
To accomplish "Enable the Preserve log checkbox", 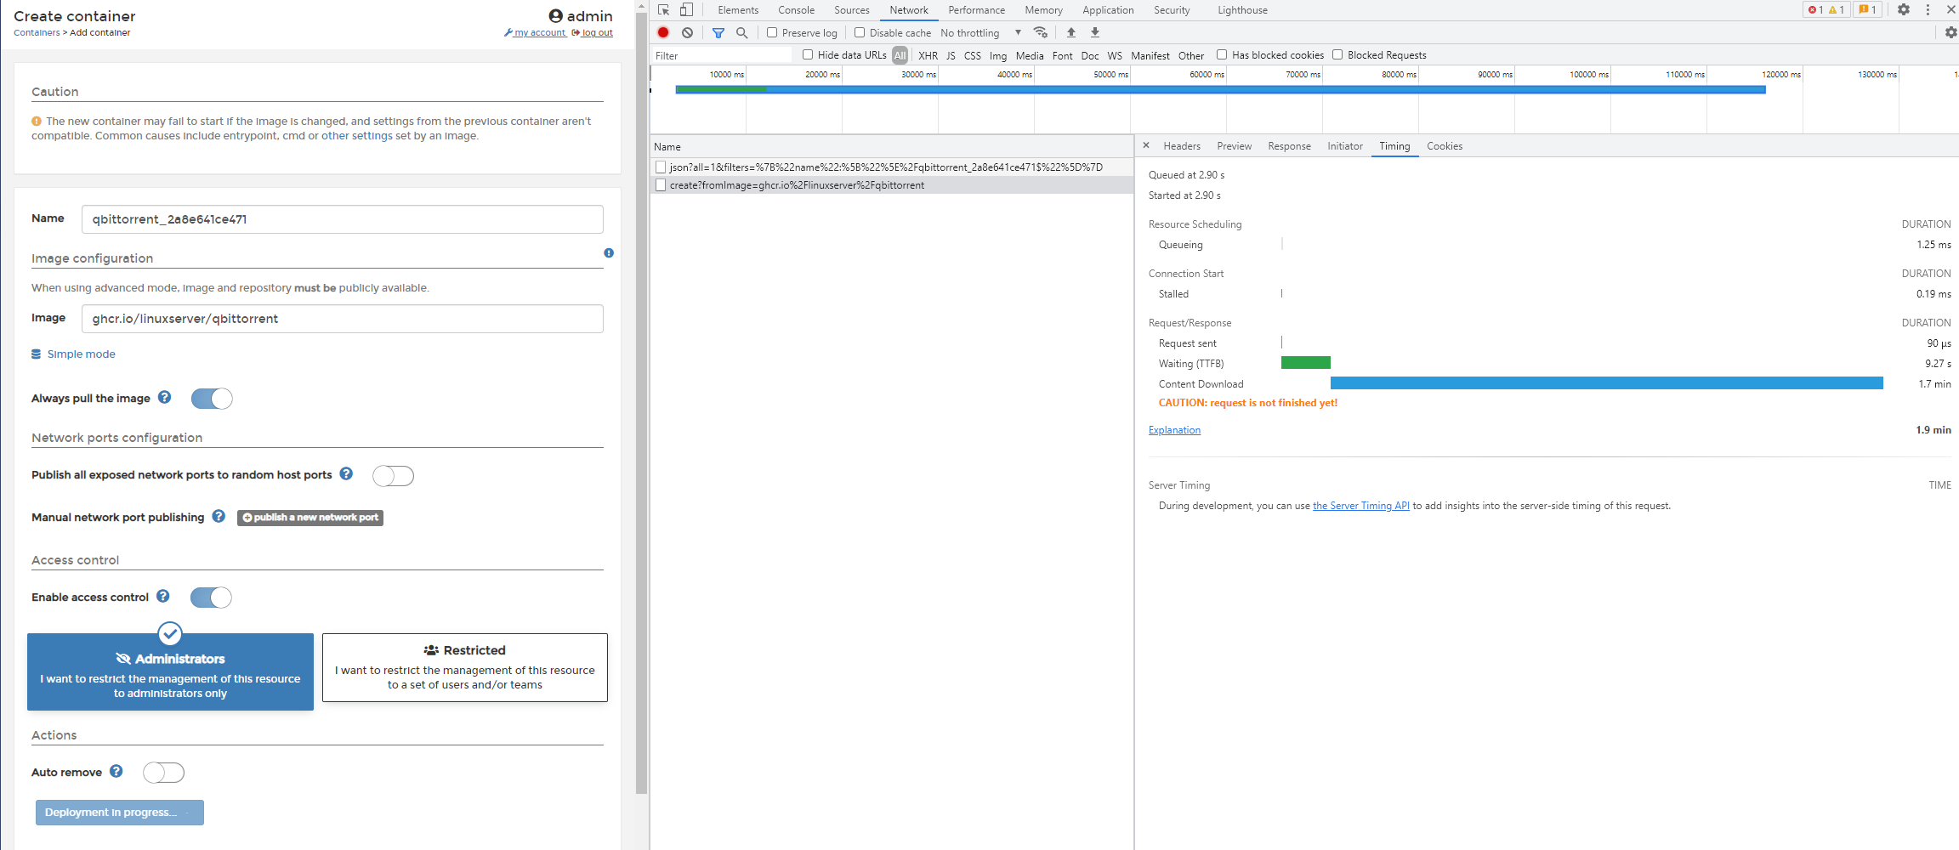I will 772,32.
